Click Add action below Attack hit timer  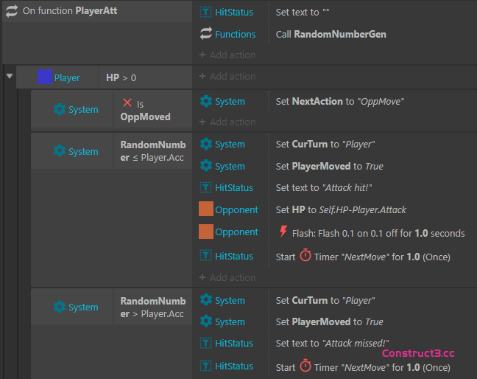[x=227, y=277]
